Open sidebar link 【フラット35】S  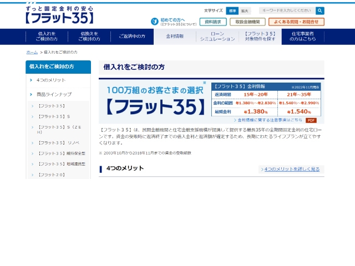pos(54,116)
